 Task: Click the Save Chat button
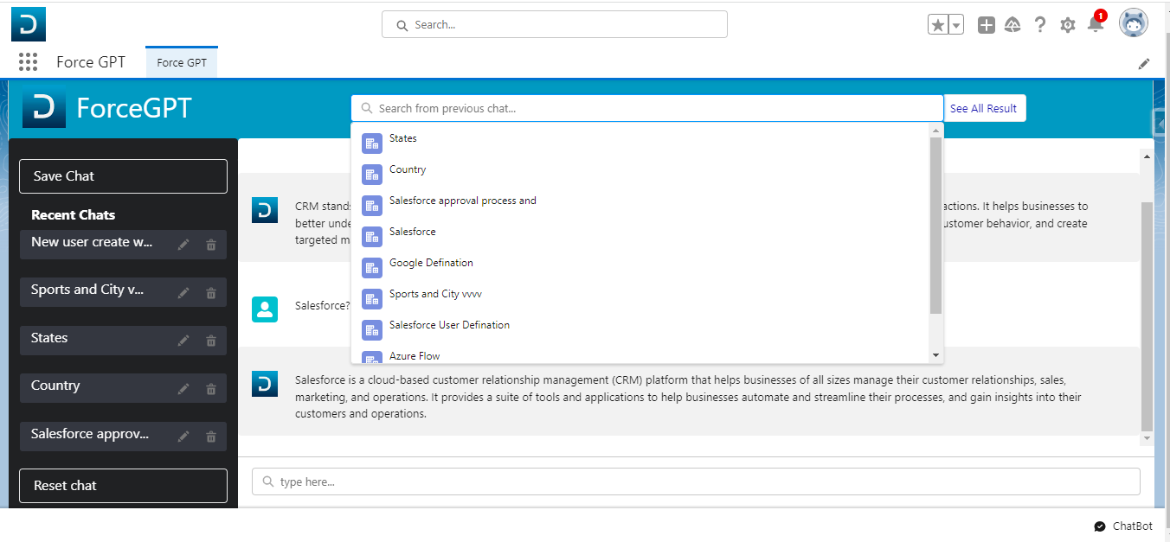coord(123,176)
